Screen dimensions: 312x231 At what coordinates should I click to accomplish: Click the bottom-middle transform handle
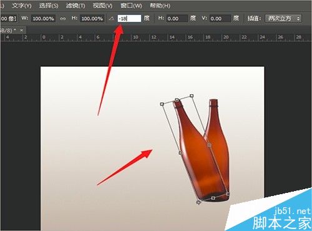(213, 198)
